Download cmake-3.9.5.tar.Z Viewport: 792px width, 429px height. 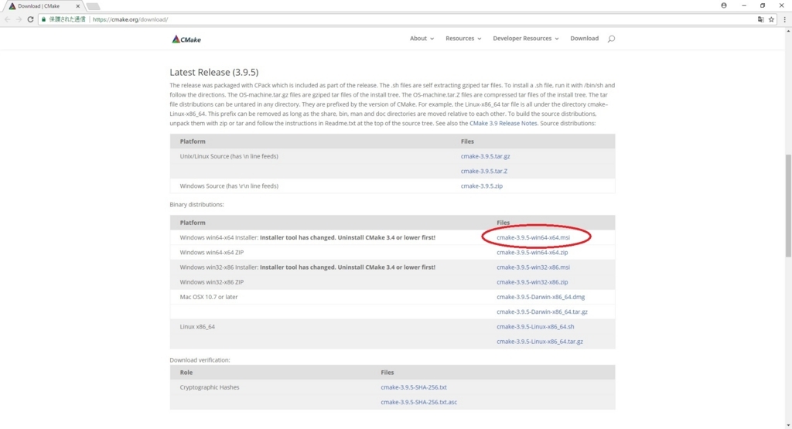click(484, 171)
